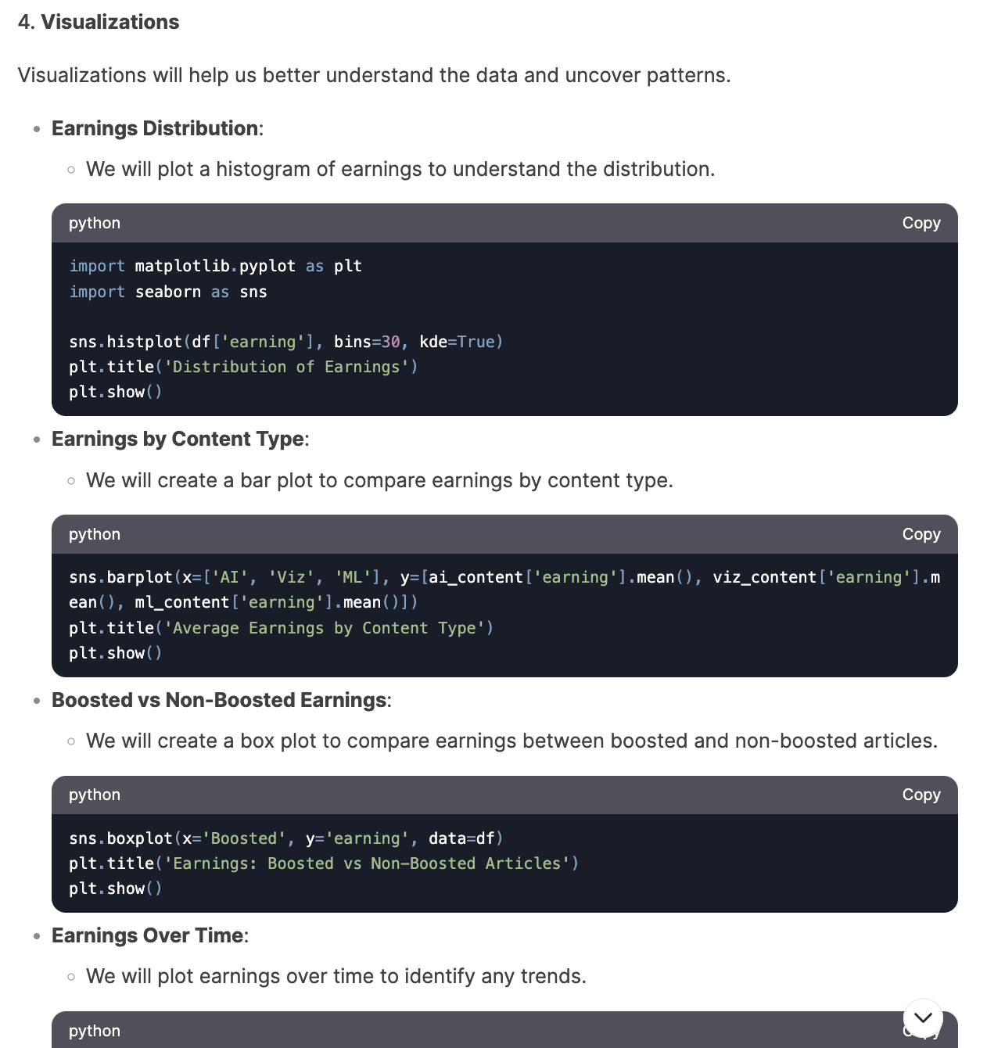The image size is (987, 1048).
Task: Copy the histogram code block
Action: pos(921,223)
